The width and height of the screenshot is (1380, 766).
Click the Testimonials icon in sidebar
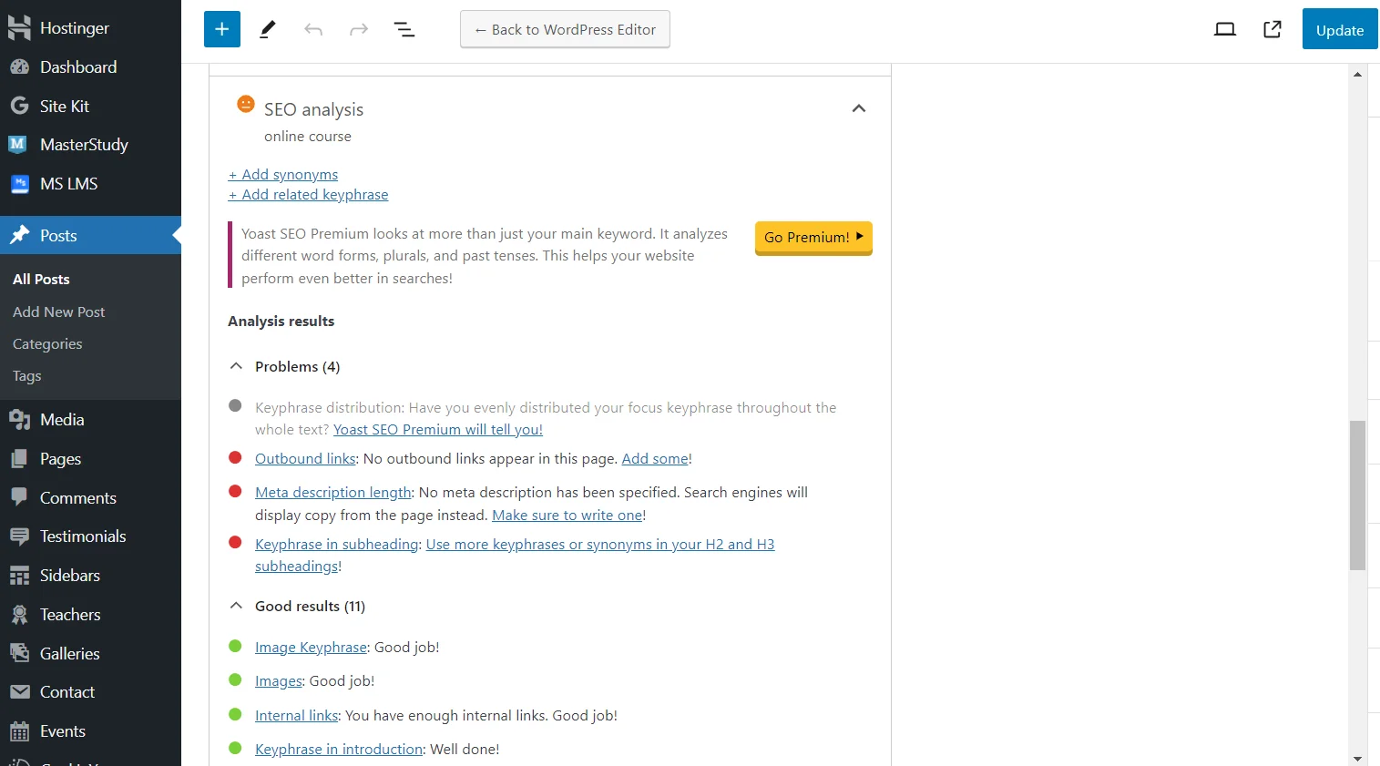19,536
